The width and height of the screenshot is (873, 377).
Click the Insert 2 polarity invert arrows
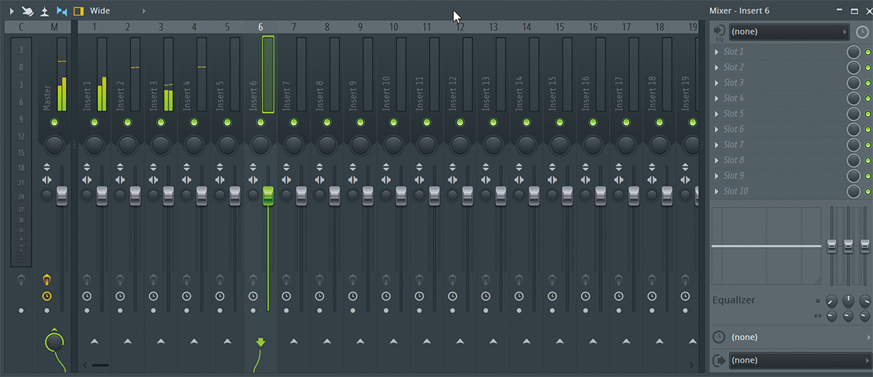click(120, 167)
